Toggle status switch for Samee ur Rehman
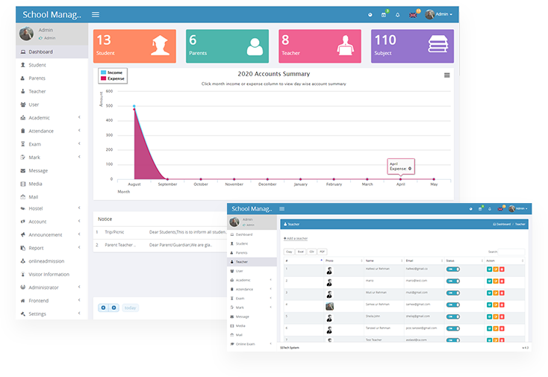 (x=453, y=305)
